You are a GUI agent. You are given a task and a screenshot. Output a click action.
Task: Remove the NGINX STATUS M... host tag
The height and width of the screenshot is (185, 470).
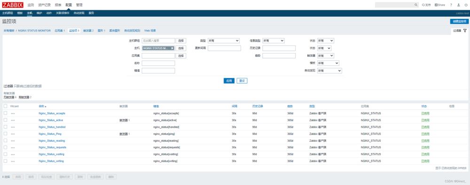click(x=172, y=48)
